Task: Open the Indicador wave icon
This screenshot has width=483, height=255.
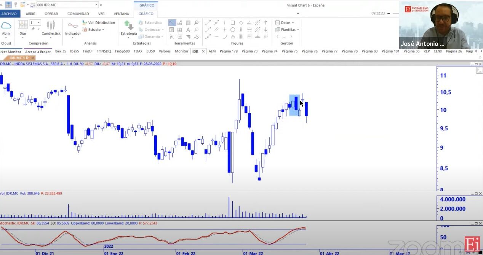Action: (73, 25)
